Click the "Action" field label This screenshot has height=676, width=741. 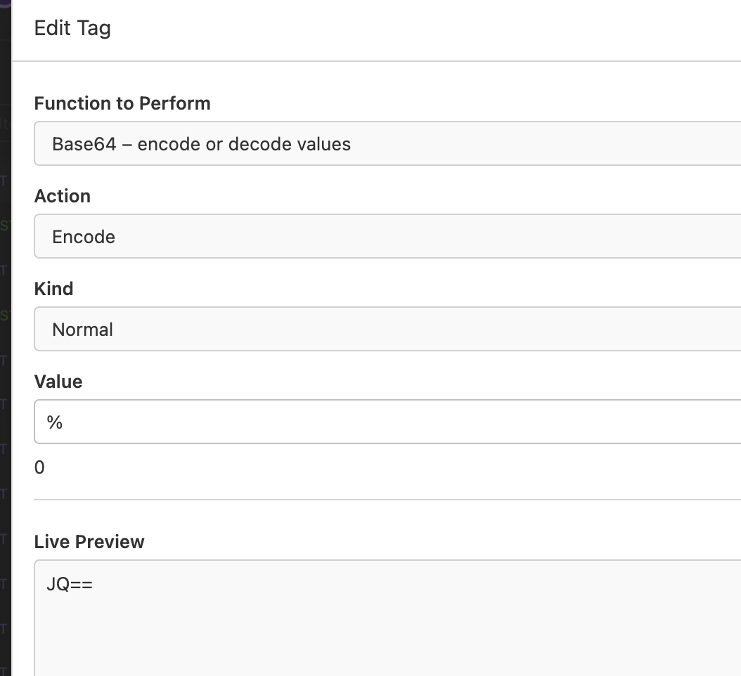[x=63, y=196]
